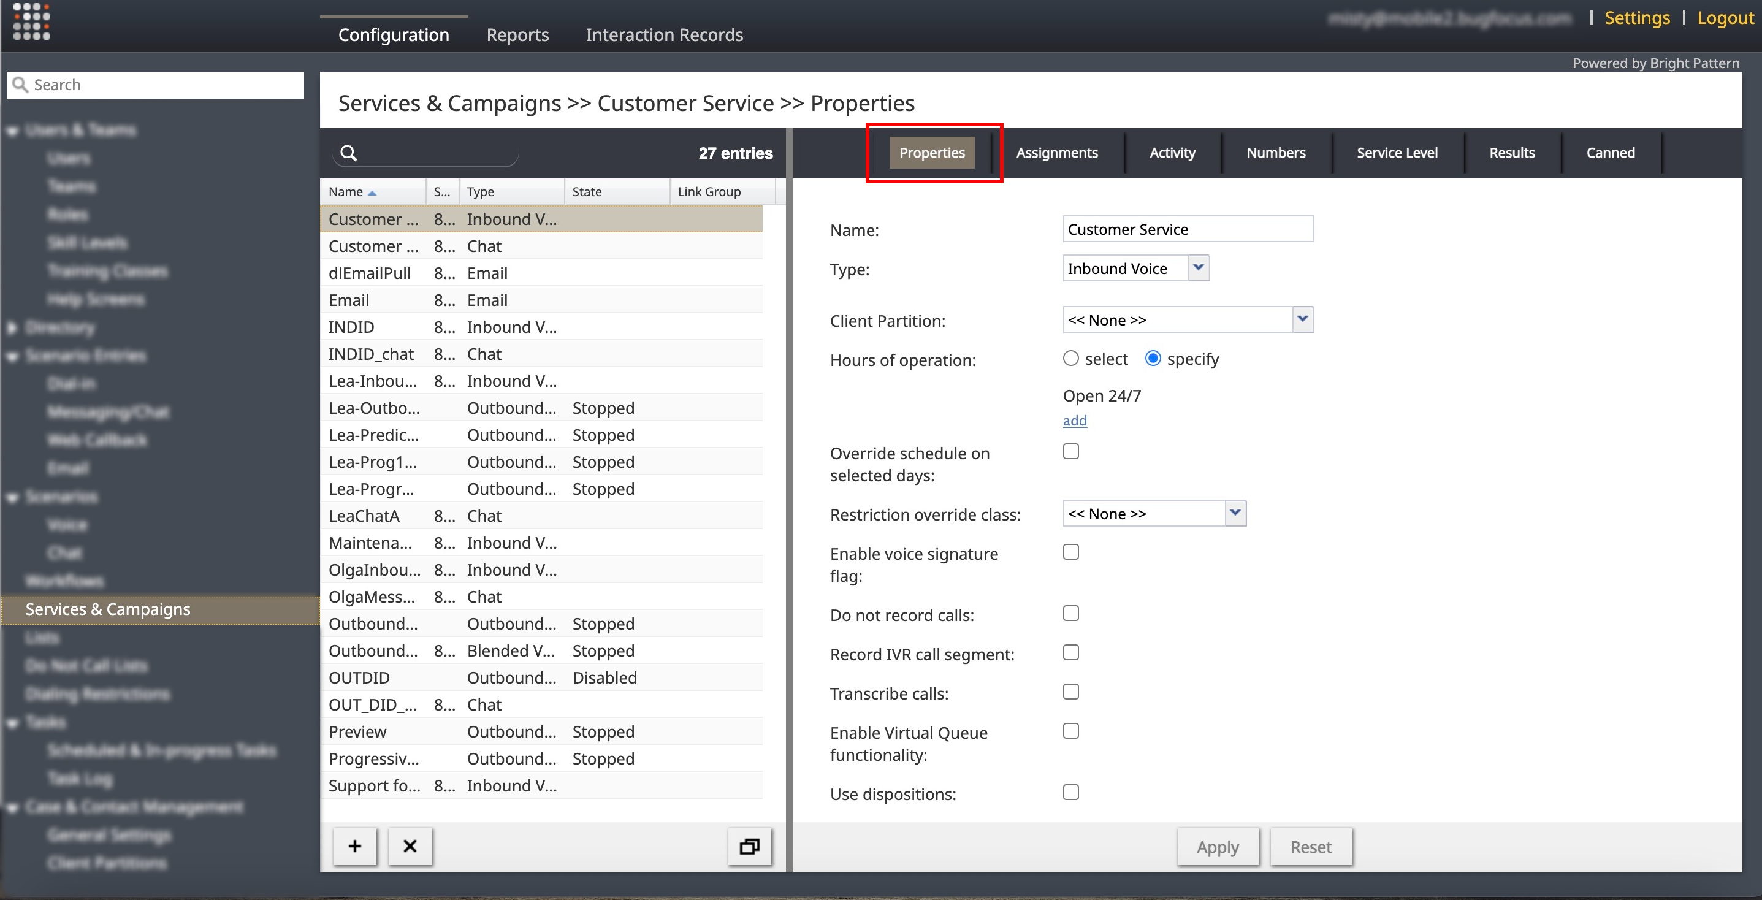This screenshot has height=900, width=1762.
Task: Switch to the Configuration top tab
Action: click(x=394, y=34)
